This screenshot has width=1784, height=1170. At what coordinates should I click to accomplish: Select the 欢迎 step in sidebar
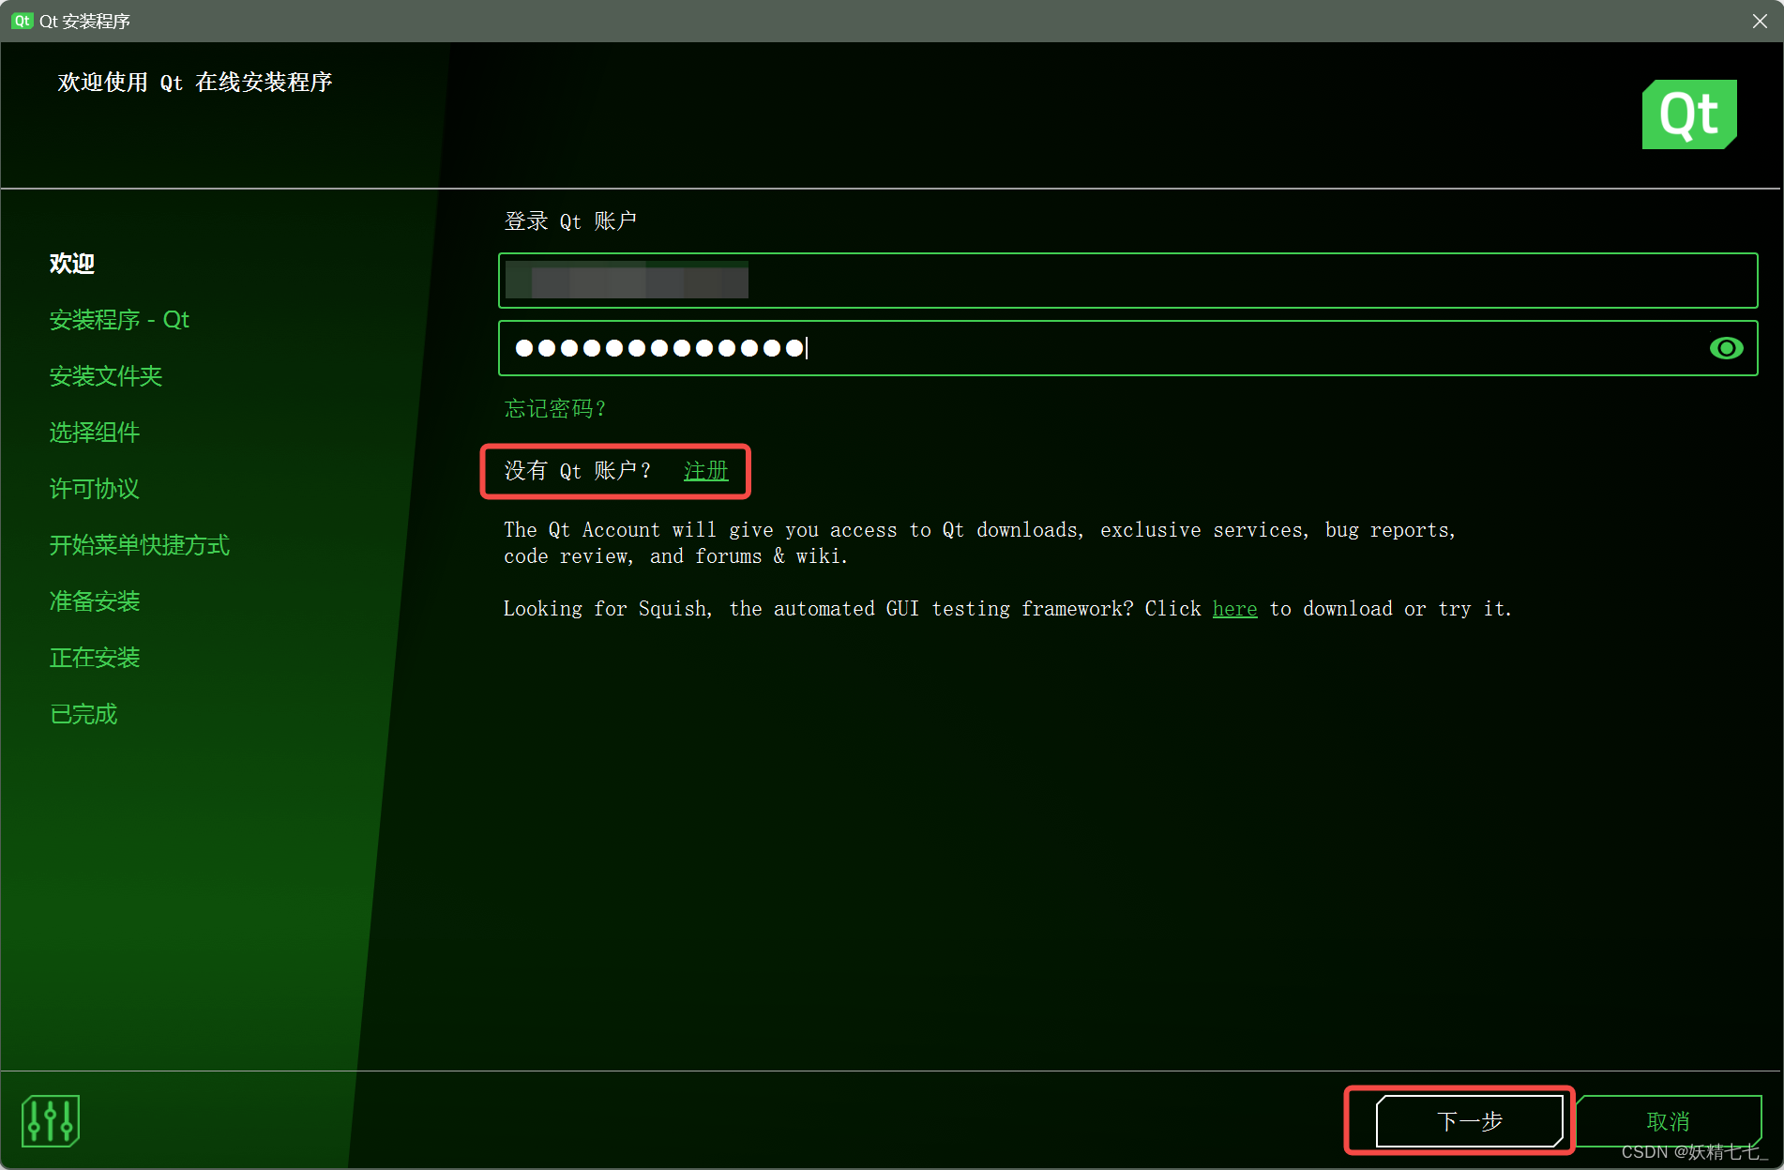[x=72, y=264]
